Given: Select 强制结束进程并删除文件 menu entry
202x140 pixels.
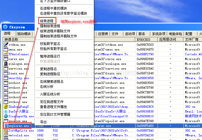Looking at the screenshot, I should tap(58, 36).
